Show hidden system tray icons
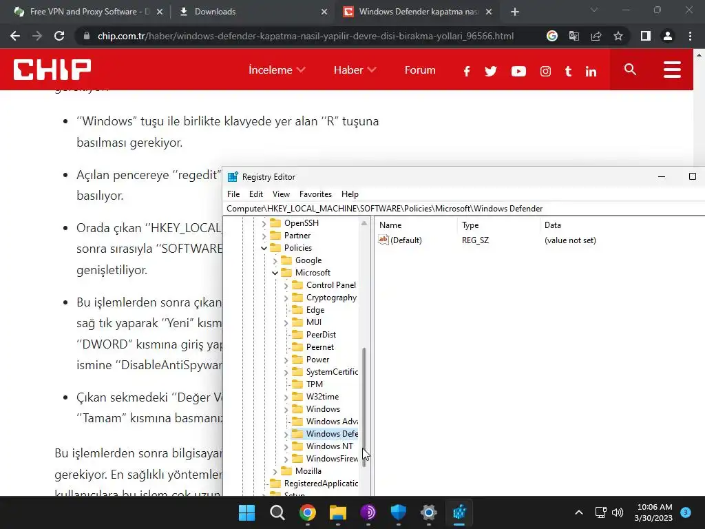 click(x=579, y=512)
